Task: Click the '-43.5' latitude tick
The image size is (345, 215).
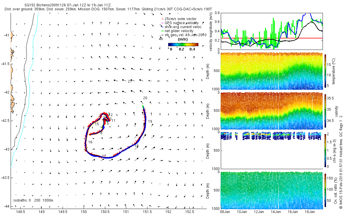Action: point(5,178)
